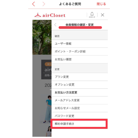Click the airCloset hanger logo

point(50,15)
